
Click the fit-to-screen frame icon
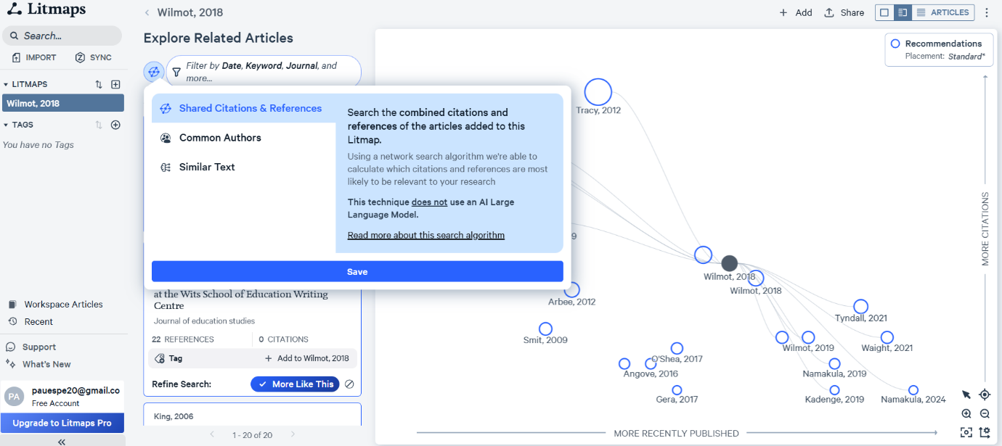966,432
